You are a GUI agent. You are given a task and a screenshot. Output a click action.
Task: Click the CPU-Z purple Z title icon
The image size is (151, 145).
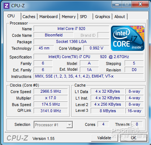(x=7, y=5)
